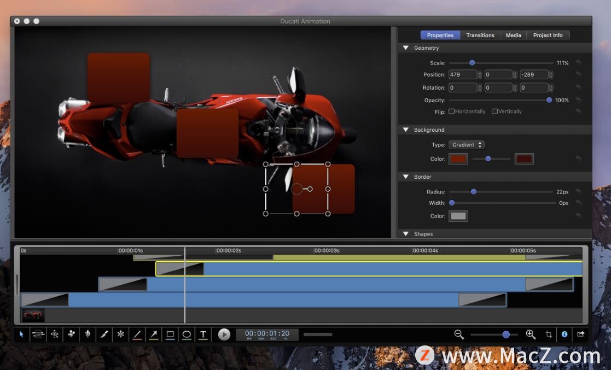Image resolution: width=611 pixels, height=370 pixels.
Task: Click the Position field showing -289
Action: click(534, 74)
